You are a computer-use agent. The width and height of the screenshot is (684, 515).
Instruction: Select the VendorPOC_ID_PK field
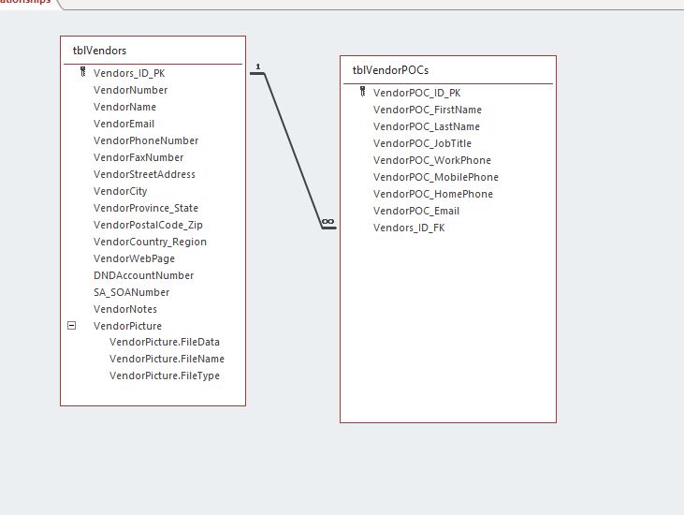point(417,93)
